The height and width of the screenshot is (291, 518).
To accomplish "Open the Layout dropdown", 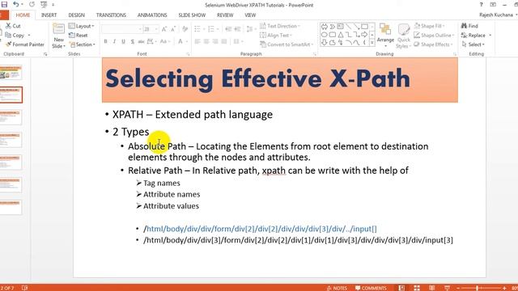I will pos(81,26).
